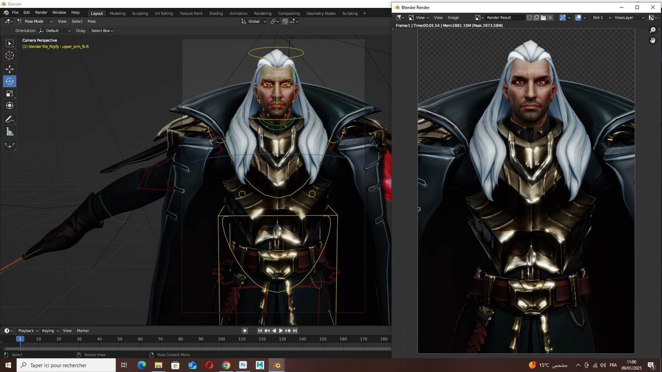Jump to previous keyframe
662x372 pixels.
pyautogui.click(x=267, y=331)
